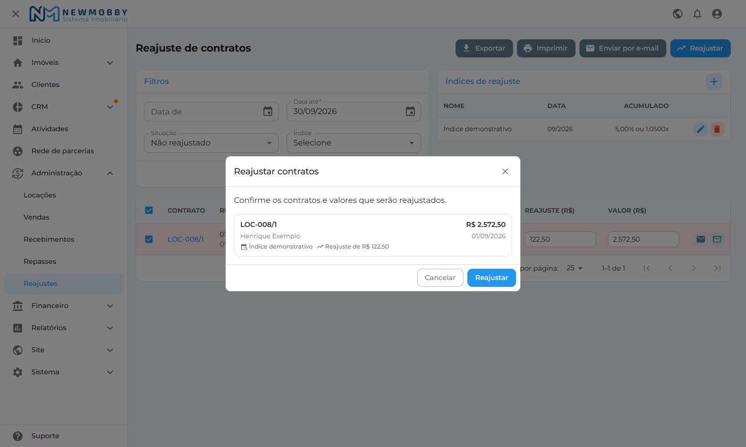Open calendar picker for Data de
Viewport: 746px width, 447px height.
(x=268, y=112)
